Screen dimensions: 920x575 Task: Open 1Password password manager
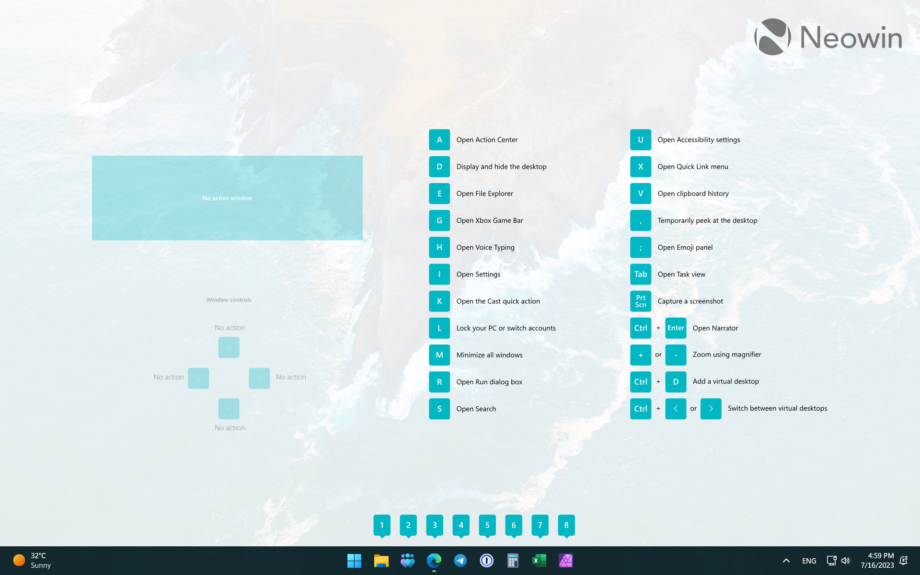coord(486,560)
